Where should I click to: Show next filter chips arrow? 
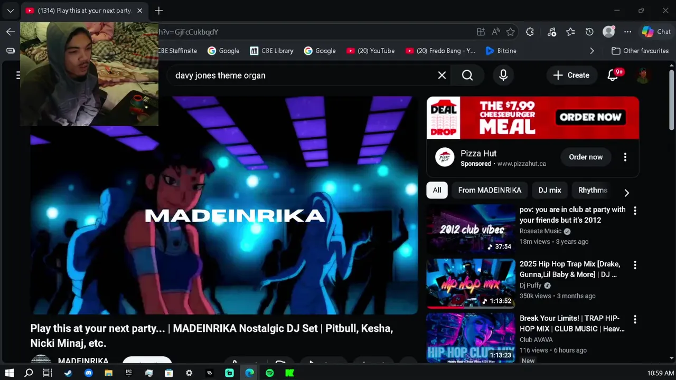point(627,193)
